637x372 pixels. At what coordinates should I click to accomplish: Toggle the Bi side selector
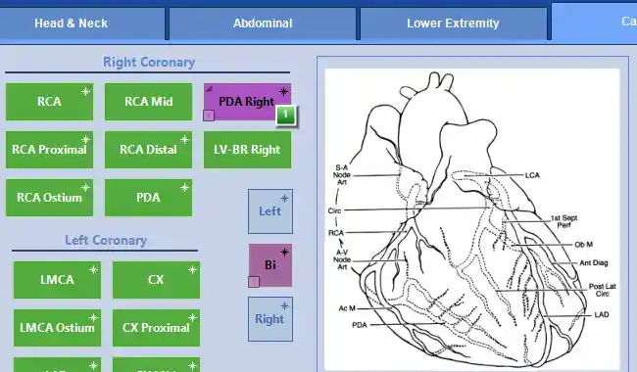pyautogui.click(x=270, y=265)
